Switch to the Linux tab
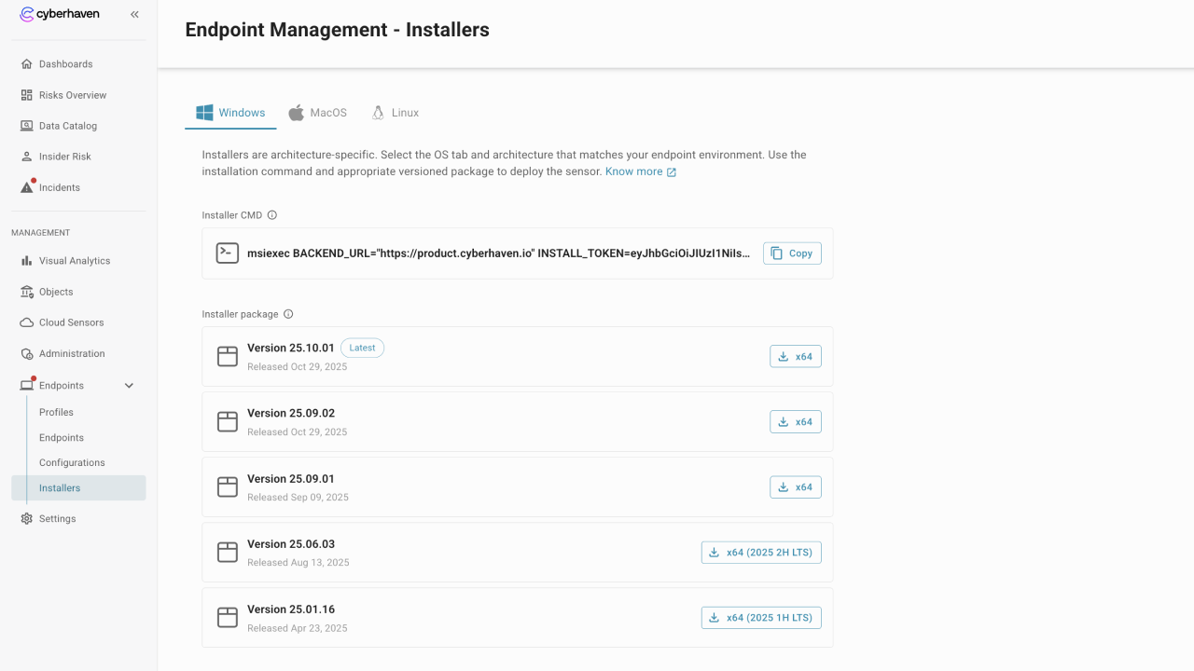 [395, 113]
